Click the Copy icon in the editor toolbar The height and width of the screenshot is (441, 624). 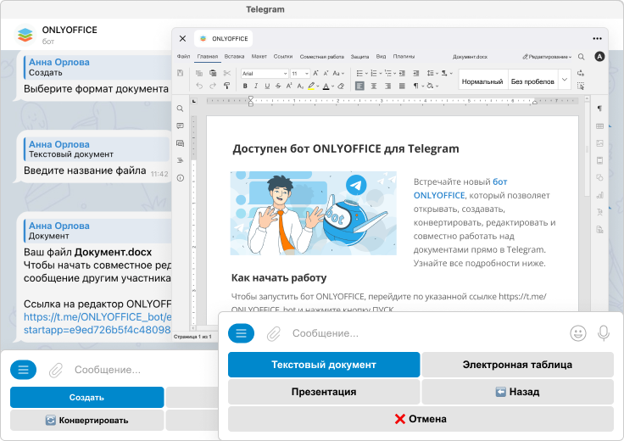(x=199, y=73)
